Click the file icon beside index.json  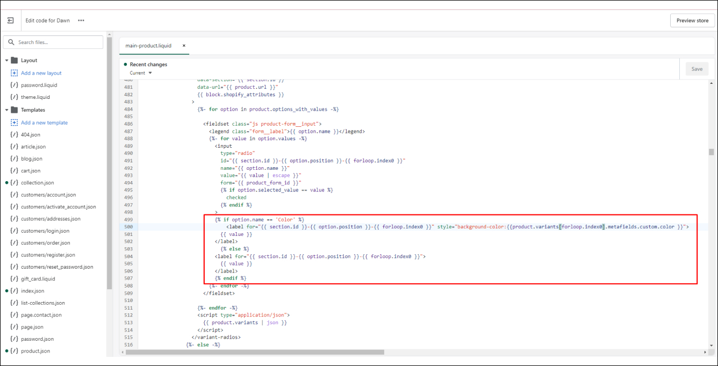(15, 291)
